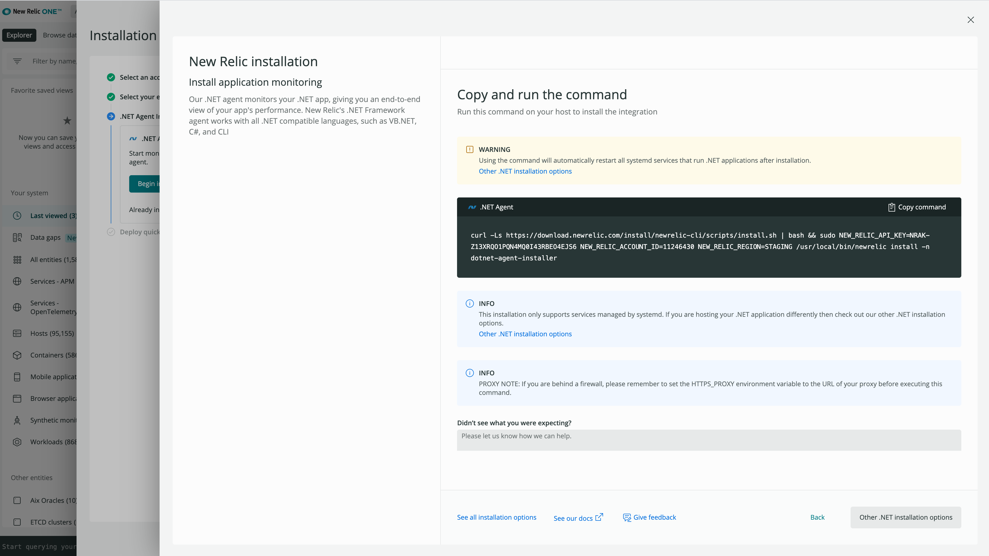Click the Hosts server icon

(17, 333)
